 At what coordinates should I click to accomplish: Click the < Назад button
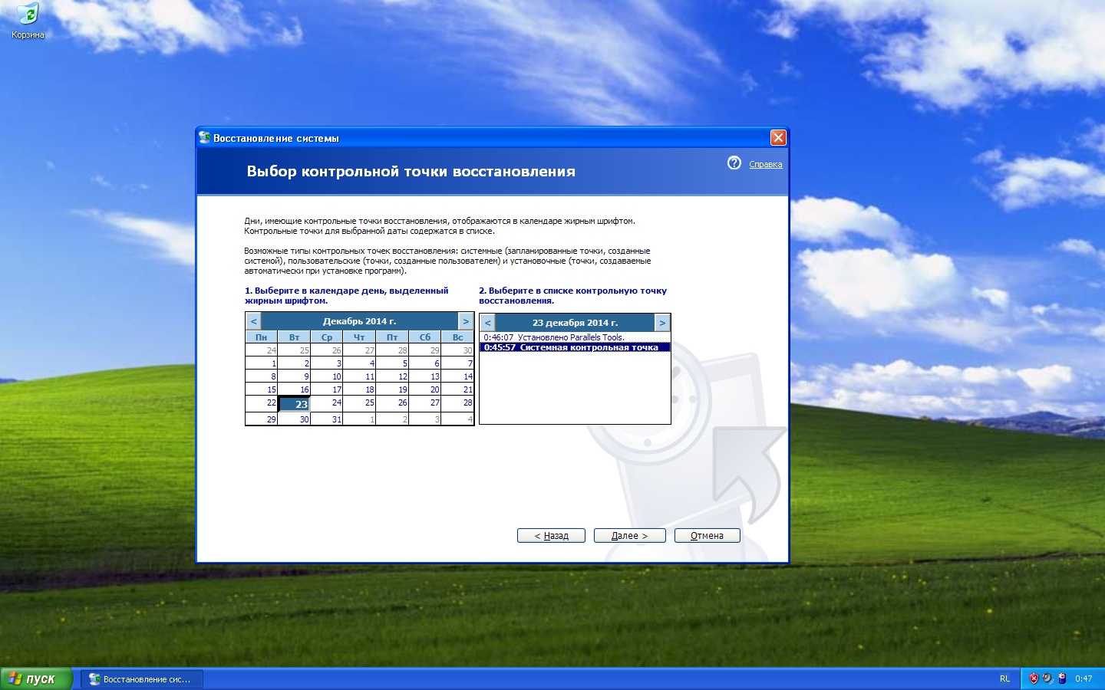[551, 536]
